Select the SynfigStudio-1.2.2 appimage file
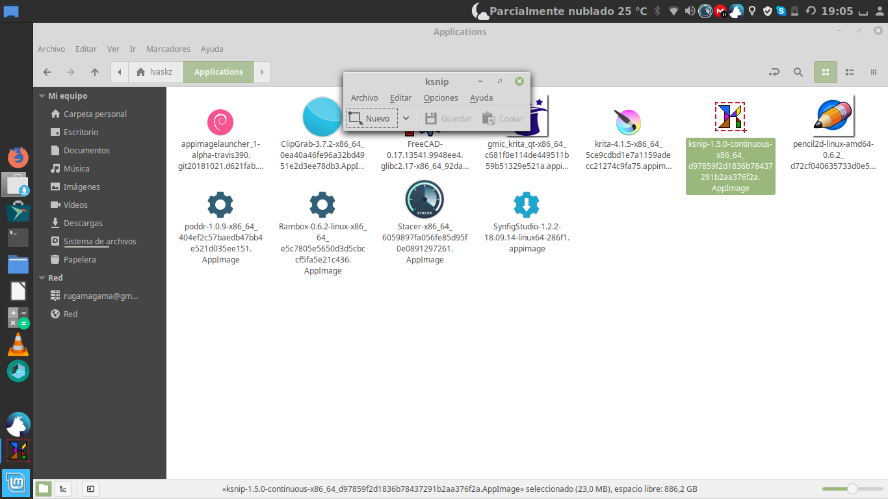 tap(527, 205)
